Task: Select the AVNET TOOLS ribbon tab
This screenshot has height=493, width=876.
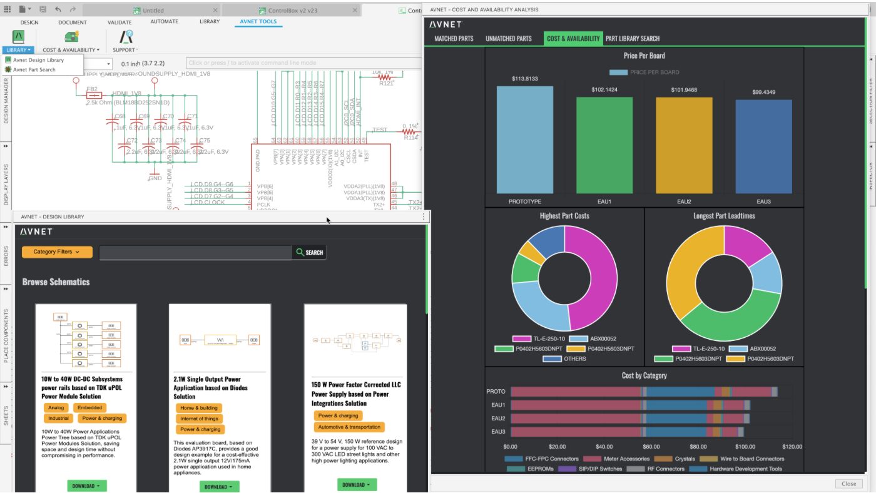Action: pos(258,22)
